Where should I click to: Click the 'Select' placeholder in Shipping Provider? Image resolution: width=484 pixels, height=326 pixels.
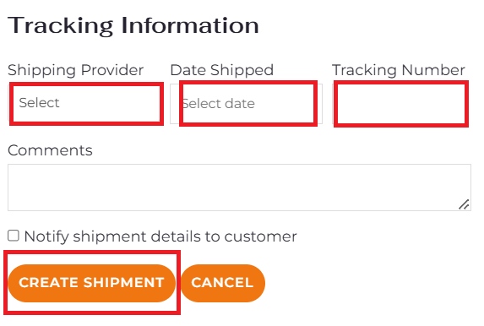[39, 103]
